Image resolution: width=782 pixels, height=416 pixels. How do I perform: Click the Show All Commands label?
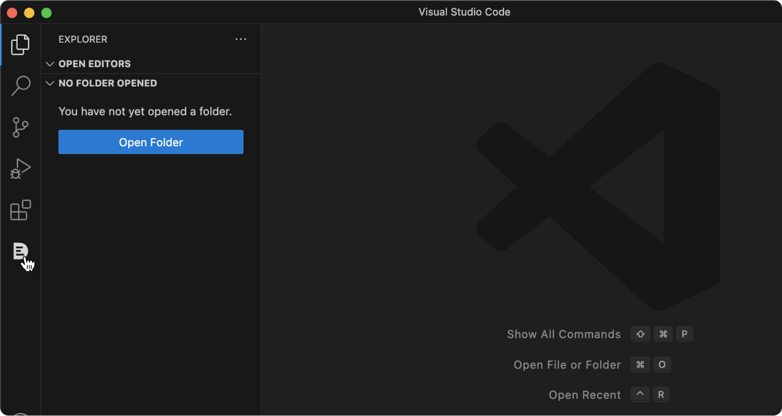click(564, 334)
